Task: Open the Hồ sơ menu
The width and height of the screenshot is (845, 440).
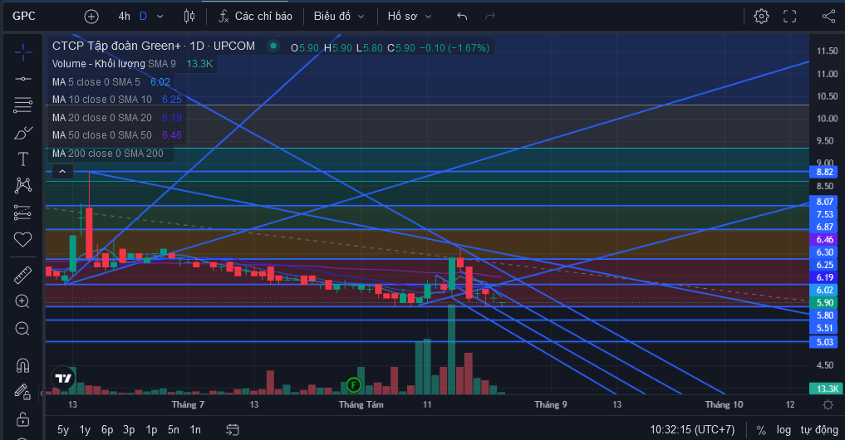Action: coord(410,17)
